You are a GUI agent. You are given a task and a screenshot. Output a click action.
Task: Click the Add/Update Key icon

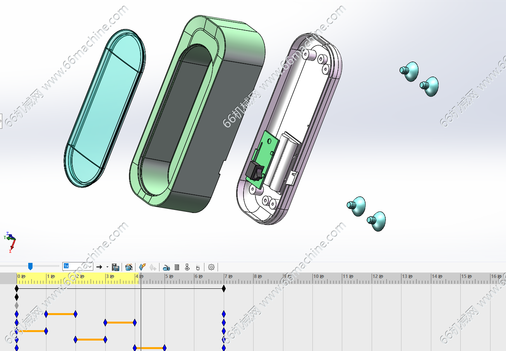coord(153,267)
